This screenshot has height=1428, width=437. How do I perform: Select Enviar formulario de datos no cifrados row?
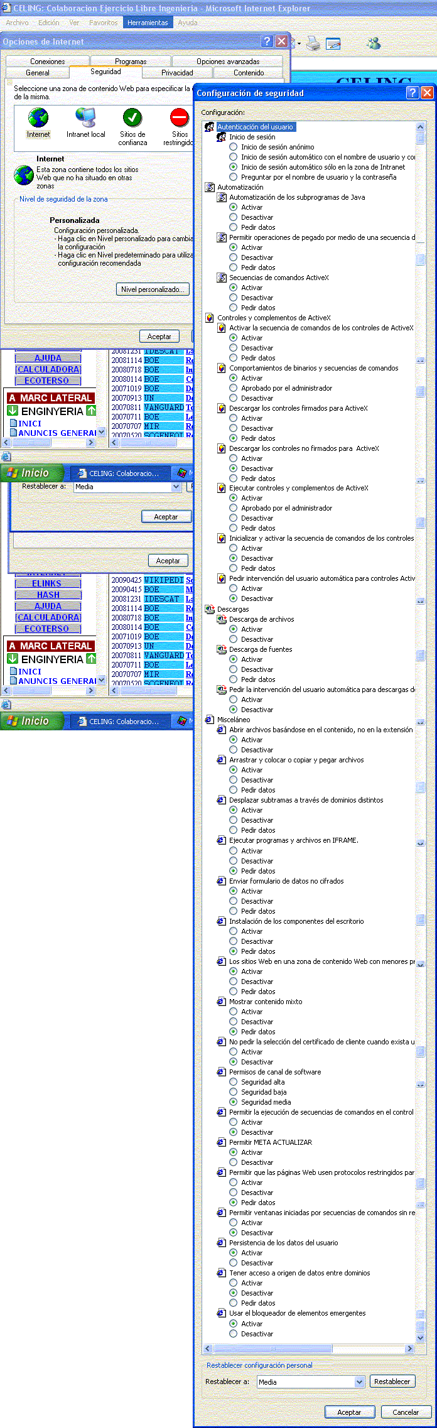coord(286,881)
